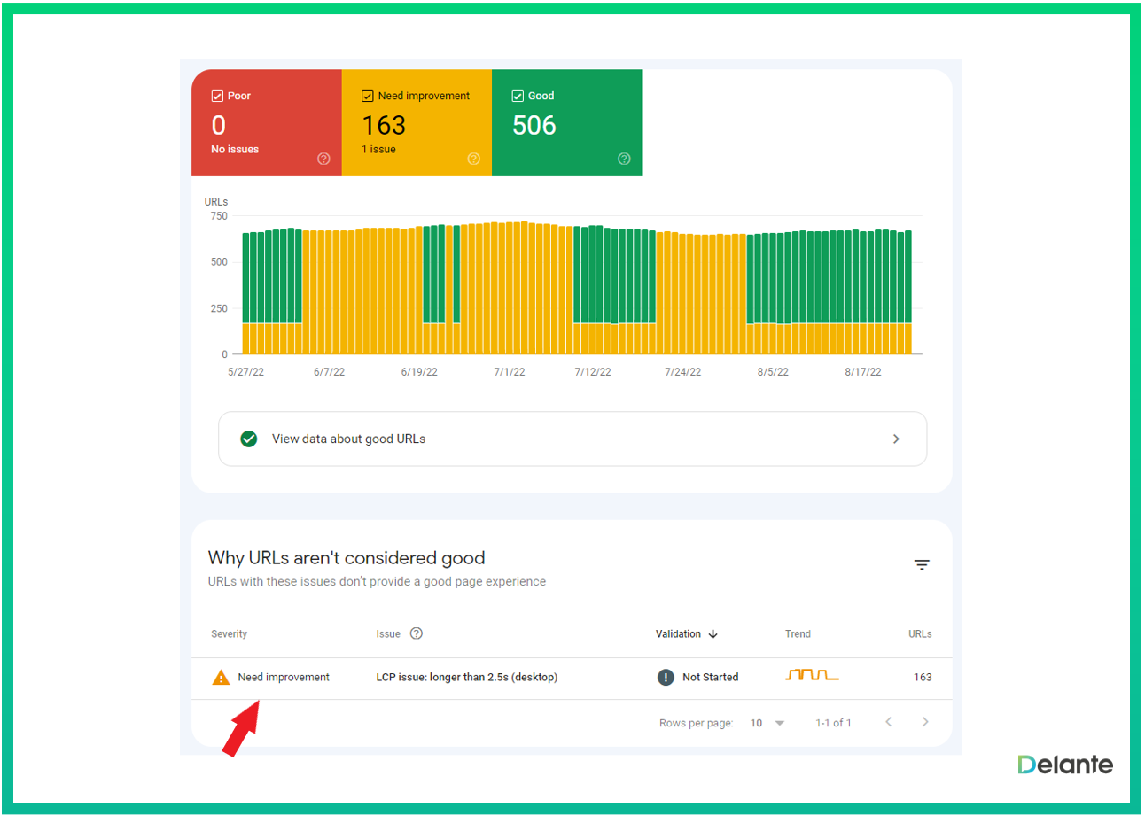Click help icon on Poor card

coord(323,159)
